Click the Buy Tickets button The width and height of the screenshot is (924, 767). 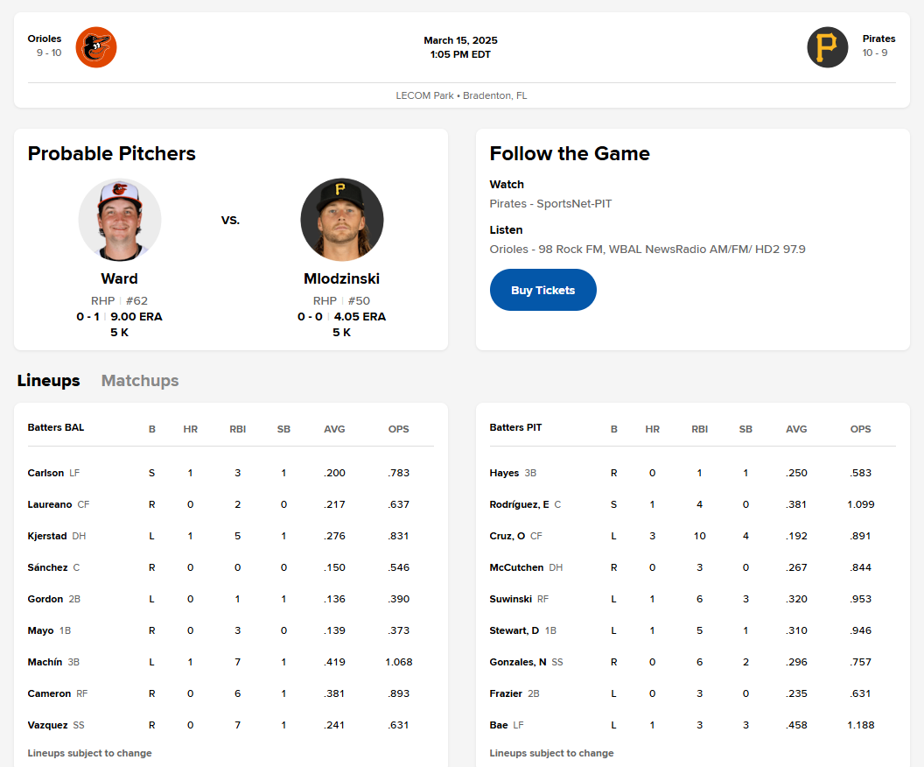point(542,290)
